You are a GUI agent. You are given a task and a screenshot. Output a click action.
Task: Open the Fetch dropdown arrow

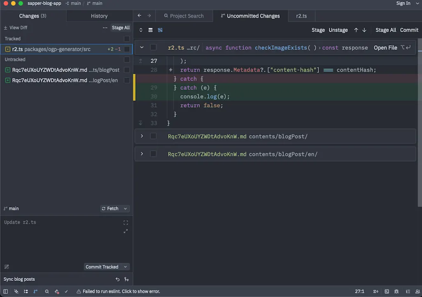(125, 209)
